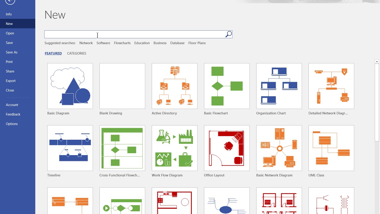Open the Blank Drawing template
380x214 pixels.
tap(122, 86)
